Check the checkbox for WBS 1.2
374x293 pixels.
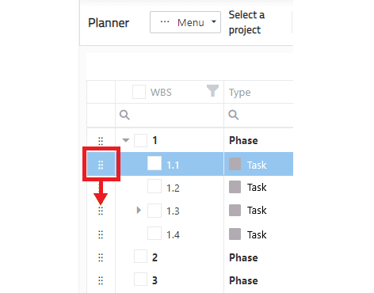[155, 187]
